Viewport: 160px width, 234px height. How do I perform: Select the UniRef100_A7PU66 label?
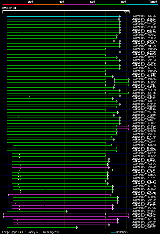143,54
